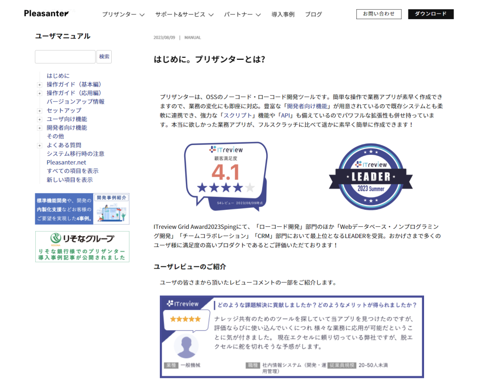Click the ITreview LEADER 2023 Summer badge
This screenshot has height=389, width=502.
(x=371, y=176)
